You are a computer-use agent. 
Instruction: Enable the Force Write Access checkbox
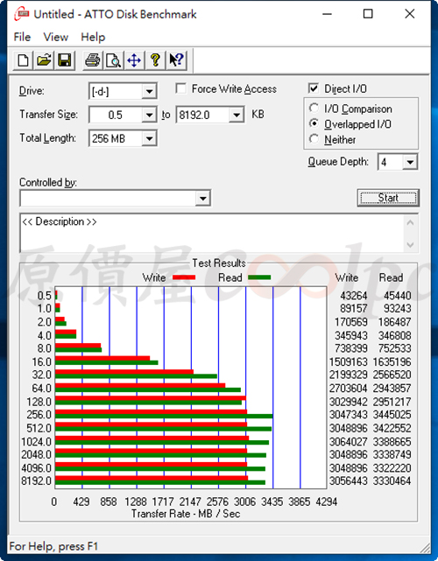[180, 88]
